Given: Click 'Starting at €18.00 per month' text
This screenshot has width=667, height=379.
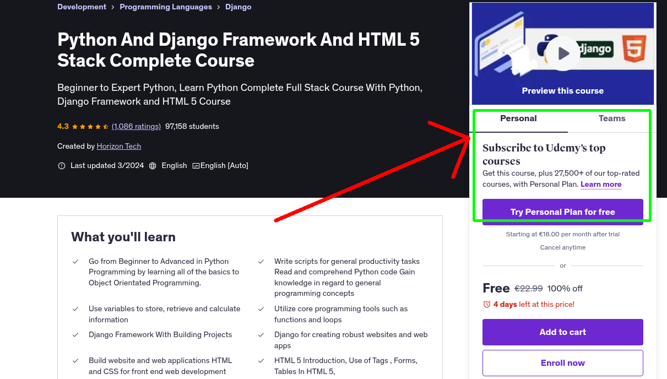Looking at the screenshot, I should (563, 234).
